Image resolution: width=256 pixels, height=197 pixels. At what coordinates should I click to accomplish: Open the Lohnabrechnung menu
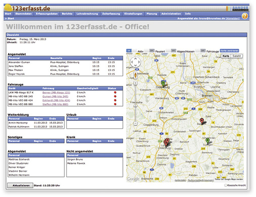(87, 14)
